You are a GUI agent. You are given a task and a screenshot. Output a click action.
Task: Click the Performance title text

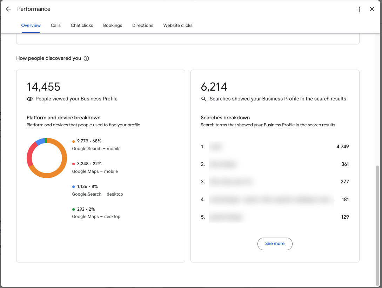coord(34,9)
